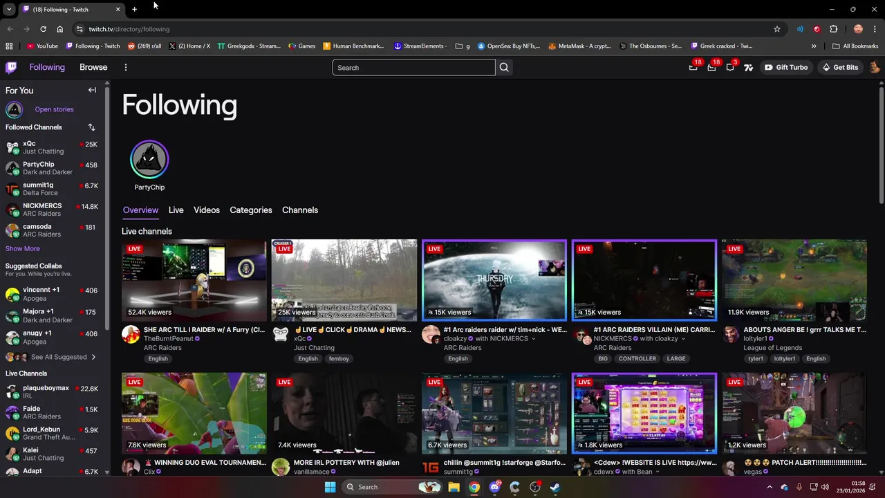Image resolution: width=885 pixels, height=498 pixels.
Task: Open the Twitch user profile avatar
Action: tap(874, 67)
